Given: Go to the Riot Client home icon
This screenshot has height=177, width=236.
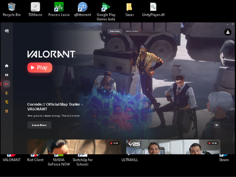Looking at the screenshot, I should [7, 66].
